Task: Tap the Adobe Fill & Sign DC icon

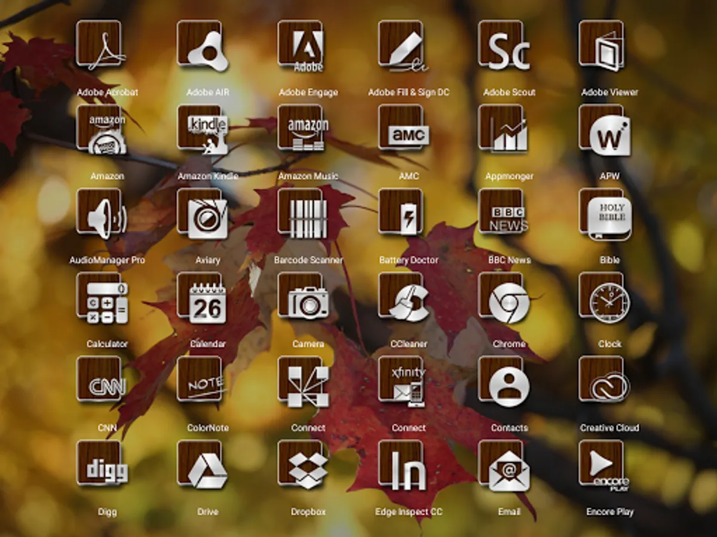Action: [x=403, y=45]
